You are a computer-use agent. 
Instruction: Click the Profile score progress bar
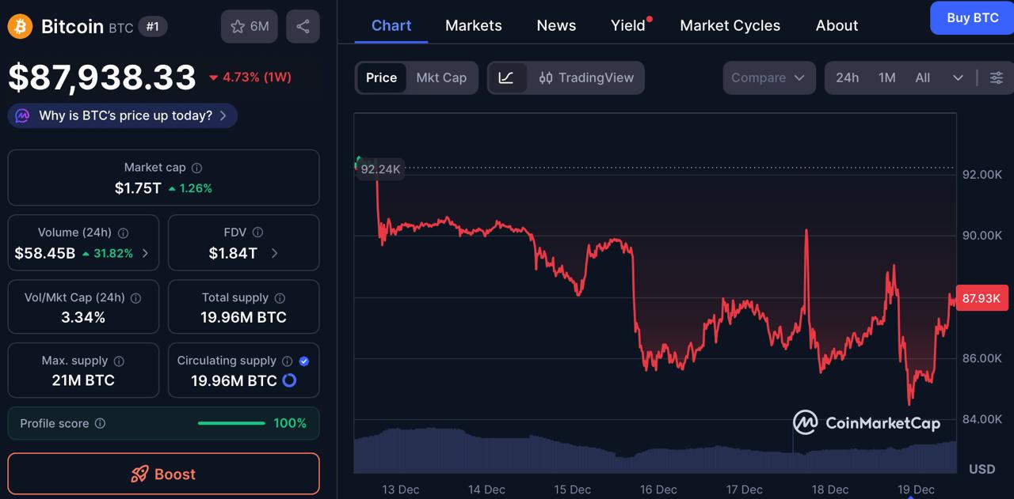[x=231, y=423]
